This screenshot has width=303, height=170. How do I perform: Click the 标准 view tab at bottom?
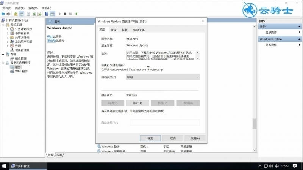[59, 155]
